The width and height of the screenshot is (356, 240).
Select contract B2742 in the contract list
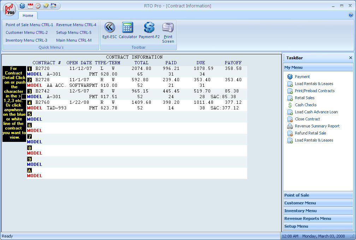tap(42, 91)
